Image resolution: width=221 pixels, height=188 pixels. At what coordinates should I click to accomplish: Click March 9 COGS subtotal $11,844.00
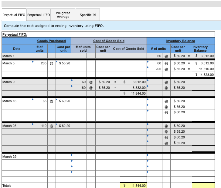click(x=133, y=93)
